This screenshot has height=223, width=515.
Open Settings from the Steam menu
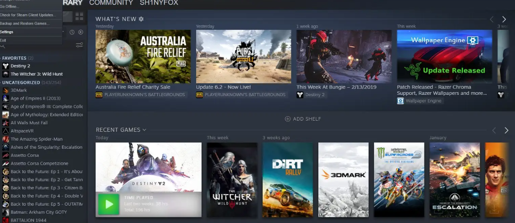(x=7, y=32)
